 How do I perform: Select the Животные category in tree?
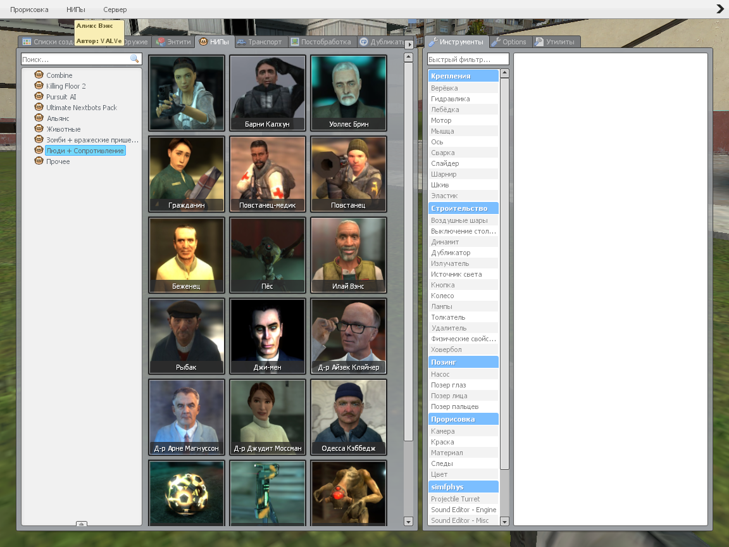click(x=63, y=129)
